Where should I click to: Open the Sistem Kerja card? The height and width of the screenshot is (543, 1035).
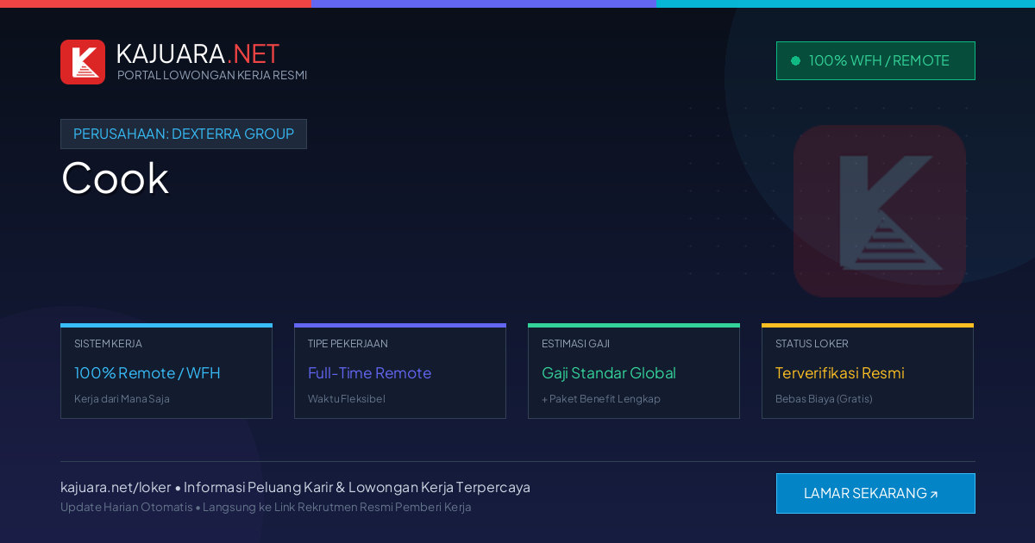click(166, 371)
